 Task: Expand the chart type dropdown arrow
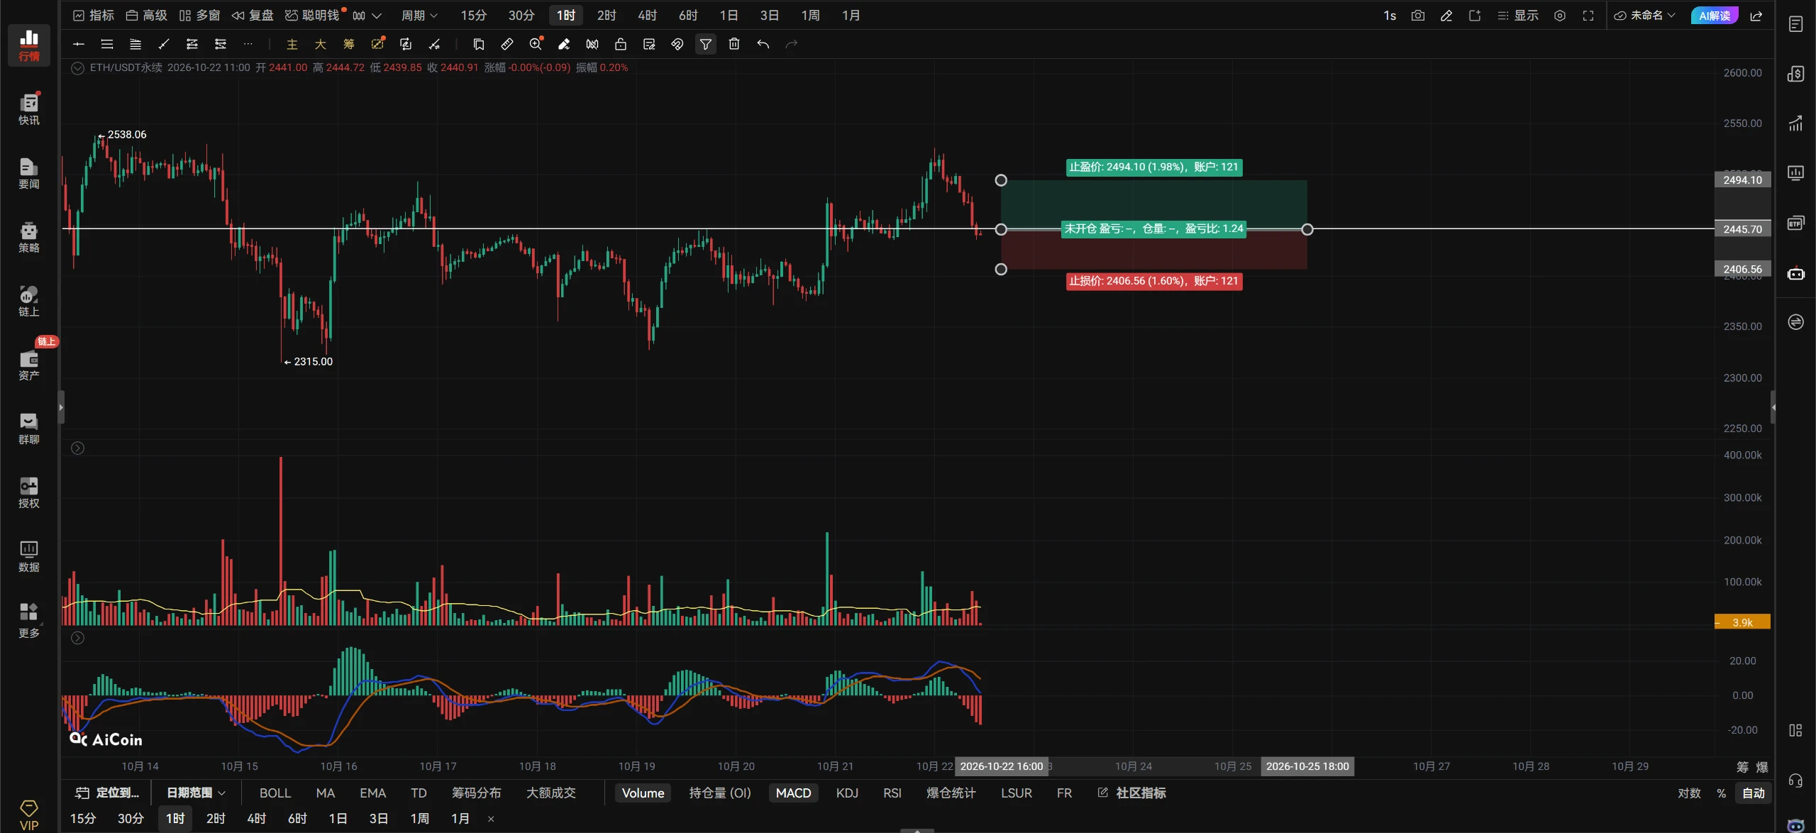point(377,16)
